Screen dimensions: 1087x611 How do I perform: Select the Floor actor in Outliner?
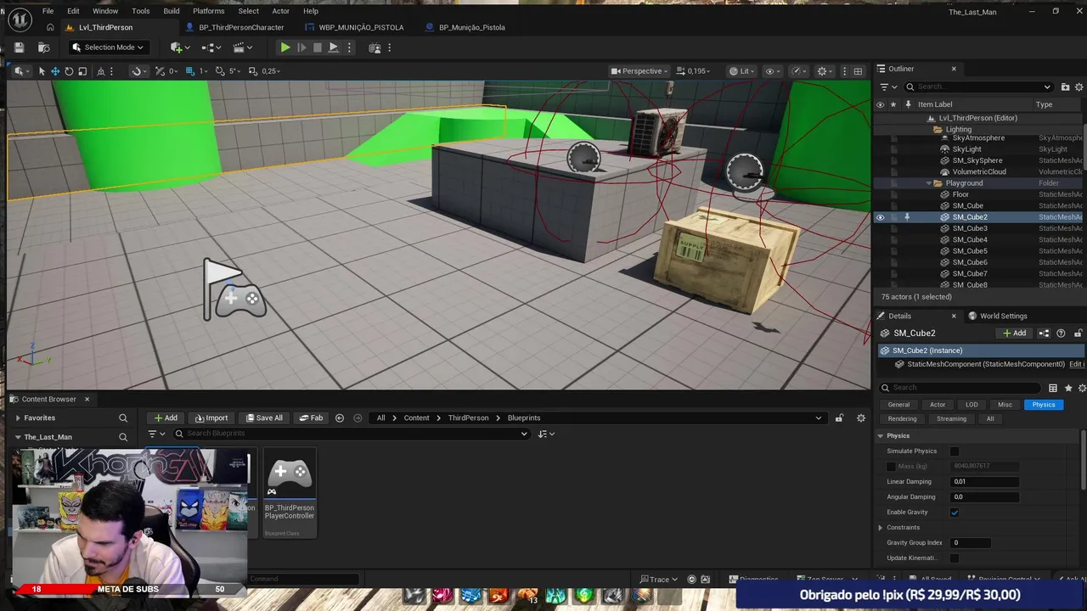[960, 194]
